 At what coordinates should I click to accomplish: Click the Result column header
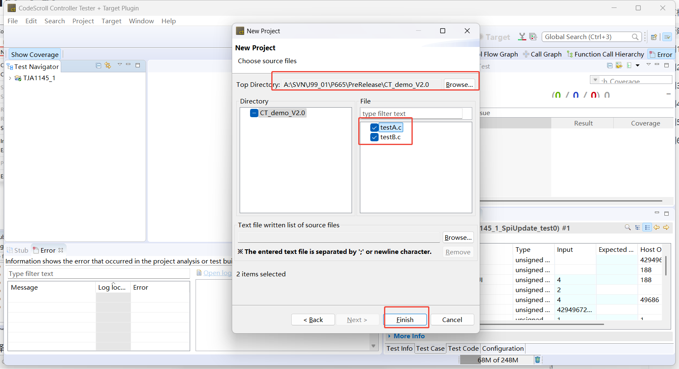click(583, 123)
